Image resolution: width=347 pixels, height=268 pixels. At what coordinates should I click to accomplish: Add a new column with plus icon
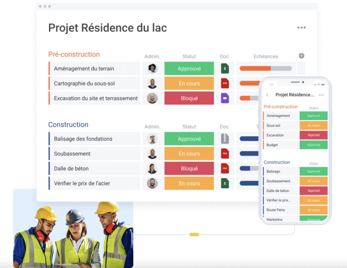[301, 56]
